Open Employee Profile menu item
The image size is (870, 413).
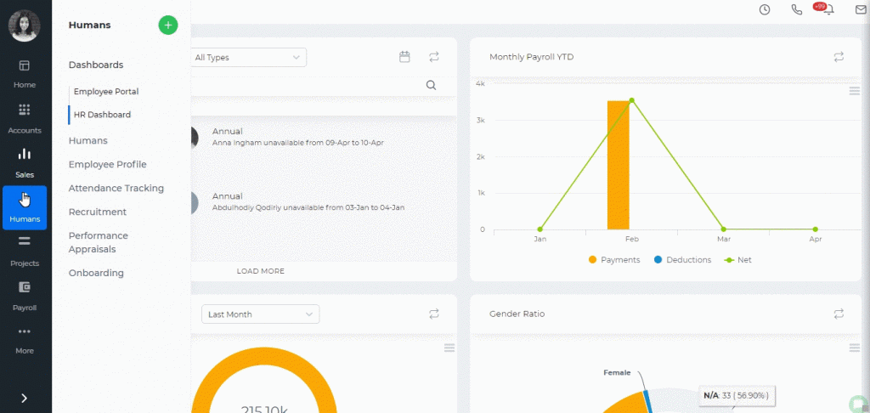point(108,164)
